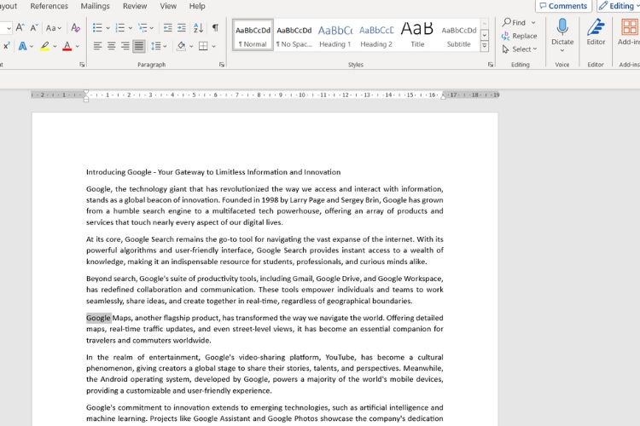This screenshot has height=426, width=640.
Task: Click the Clear All Formatting icon
Action: click(x=75, y=28)
